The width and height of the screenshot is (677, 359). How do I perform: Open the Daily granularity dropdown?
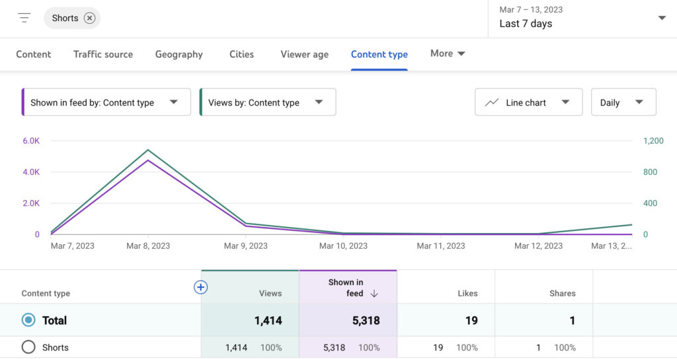[623, 102]
